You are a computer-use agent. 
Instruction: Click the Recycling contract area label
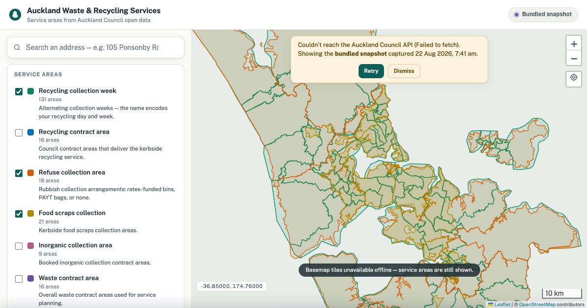click(74, 132)
